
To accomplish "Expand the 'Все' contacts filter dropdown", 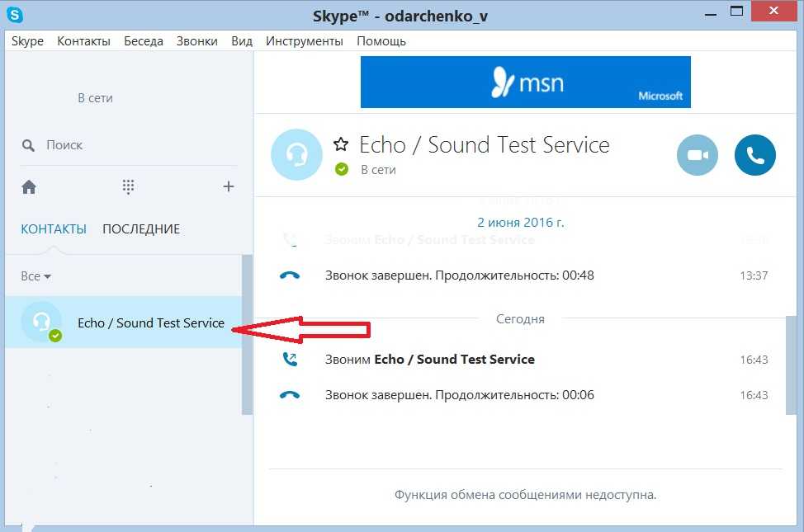I will [36, 276].
